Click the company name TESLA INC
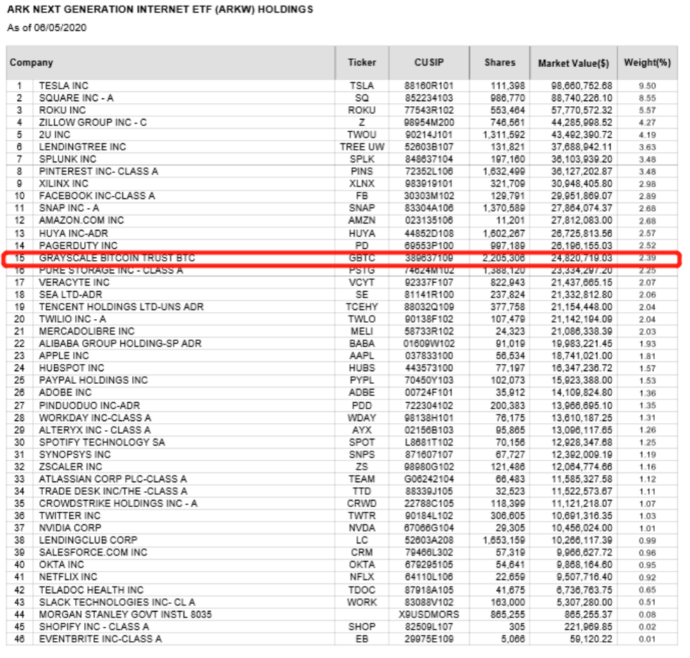Screen dimensions: 690x658 click(x=63, y=86)
